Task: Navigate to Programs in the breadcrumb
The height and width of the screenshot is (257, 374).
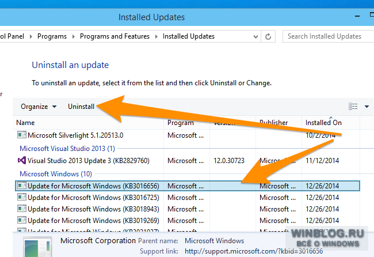Action: point(52,36)
